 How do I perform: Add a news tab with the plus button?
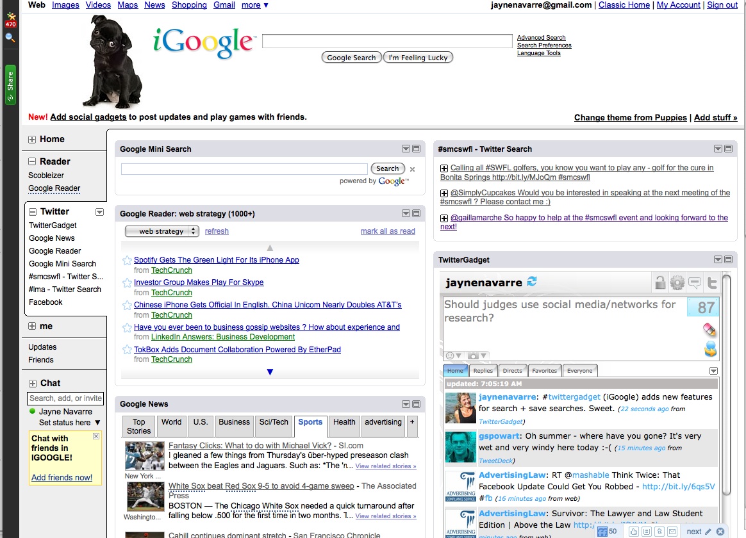point(412,427)
